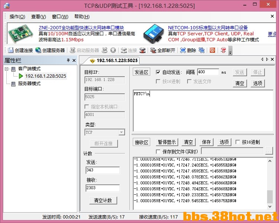Open the 操作(O) menu

(17, 16)
